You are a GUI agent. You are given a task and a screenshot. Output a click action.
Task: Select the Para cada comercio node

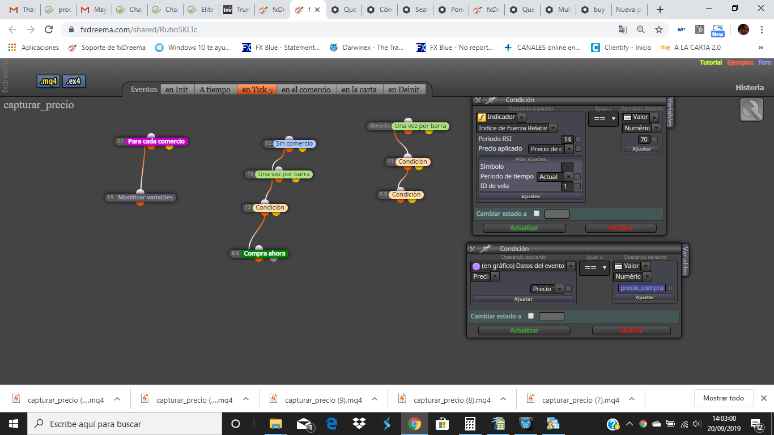pyautogui.click(x=156, y=142)
